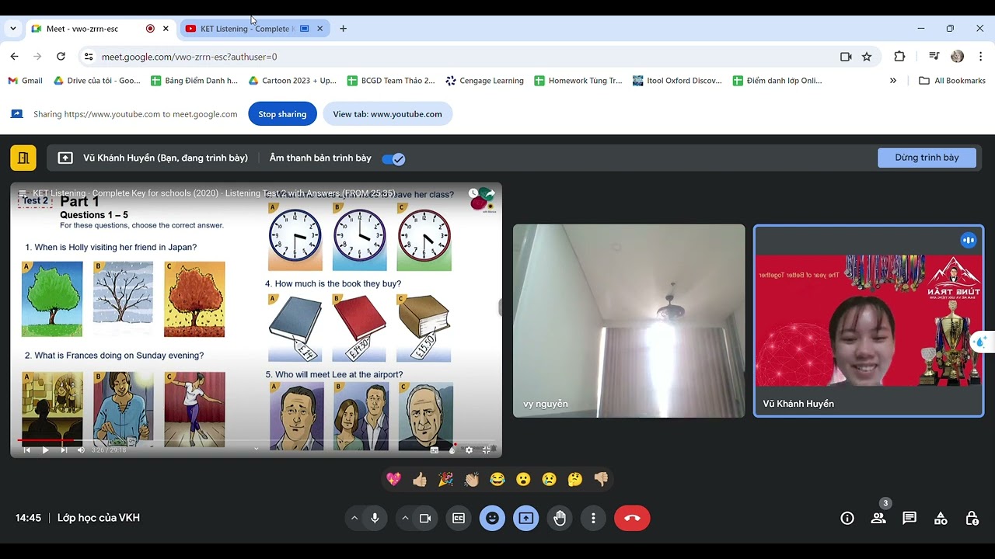This screenshot has height=559, width=995.
Task: Exit fullscreen in the YouTube player
Action: click(487, 450)
